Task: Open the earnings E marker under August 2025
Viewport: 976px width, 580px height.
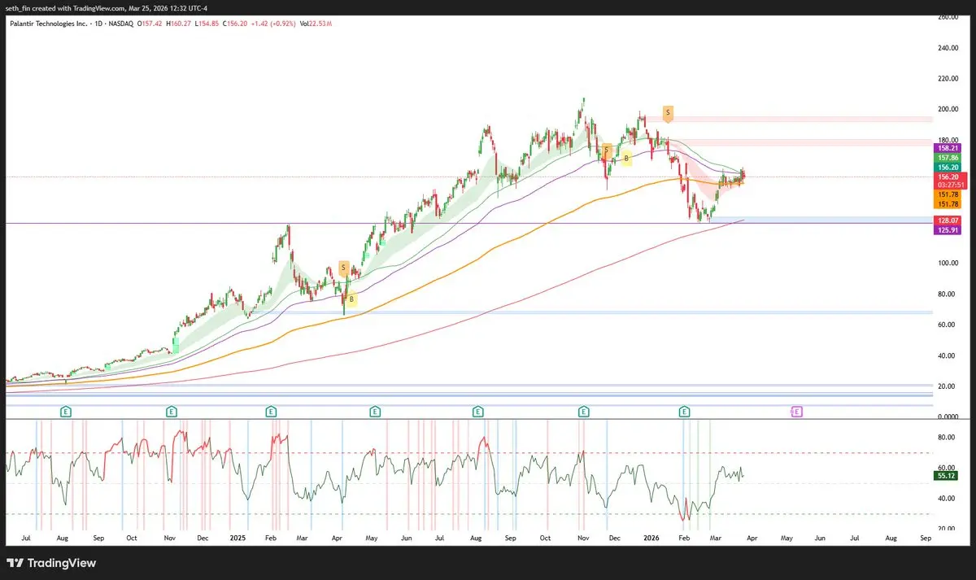Action: pyautogui.click(x=479, y=412)
